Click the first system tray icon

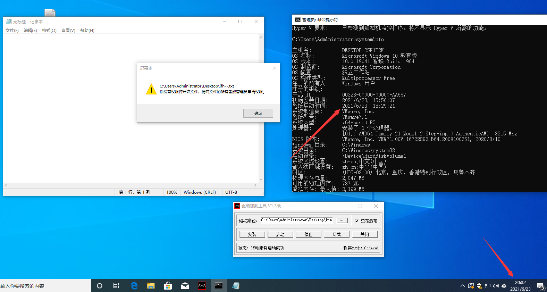471,286
